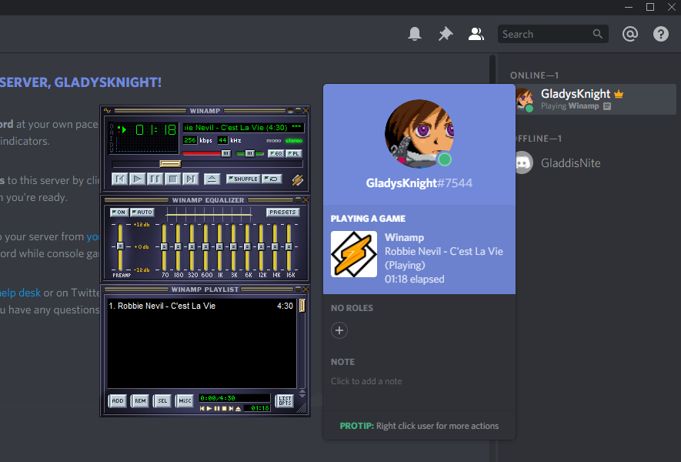Go to previous track in Winamp

pyautogui.click(x=120, y=179)
